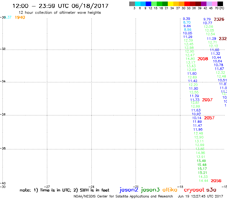Click the wave height value 15.48
227x199 pixels.
click(x=202, y=165)
